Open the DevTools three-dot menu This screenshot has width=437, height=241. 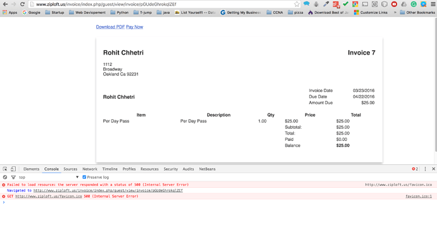tap(426, 169)
